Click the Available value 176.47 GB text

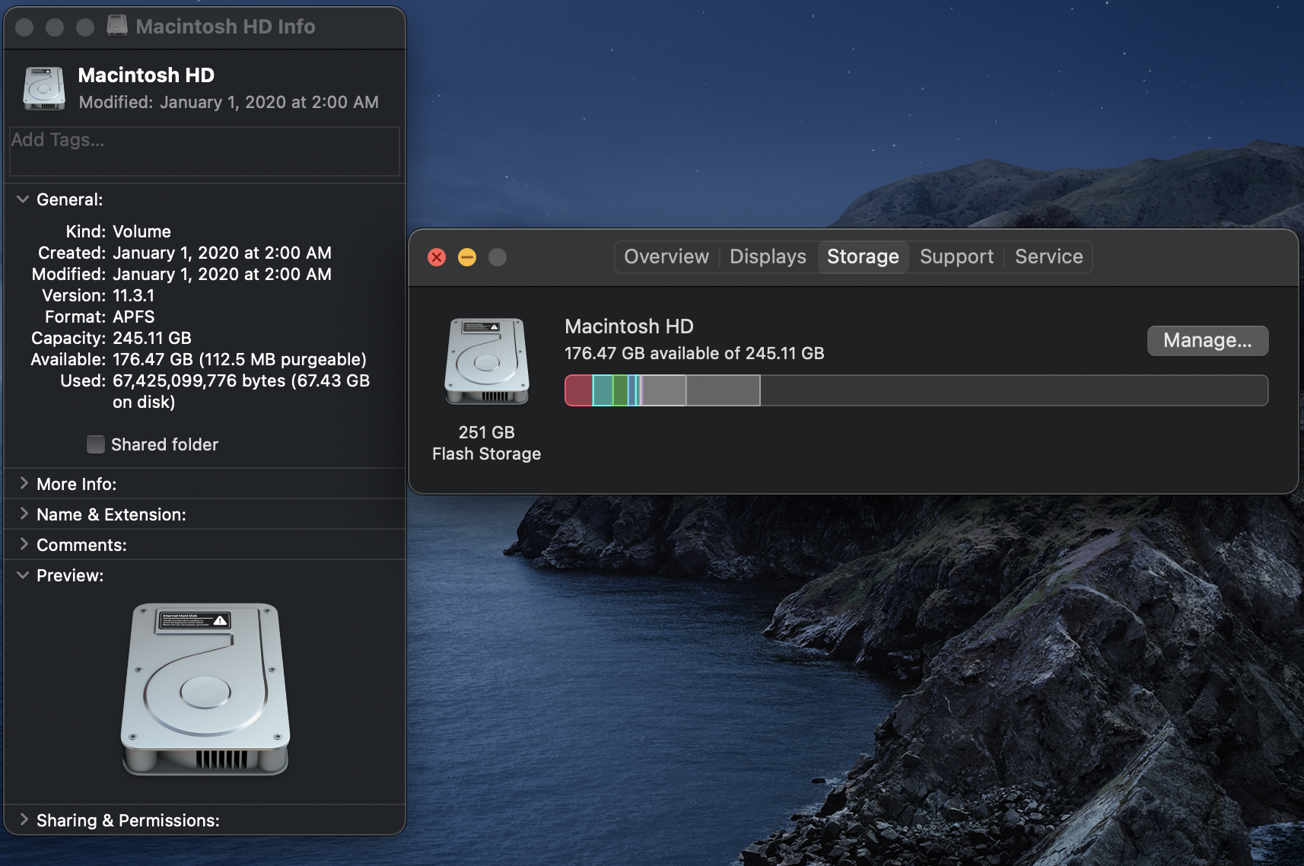click(x=240, y=359)
